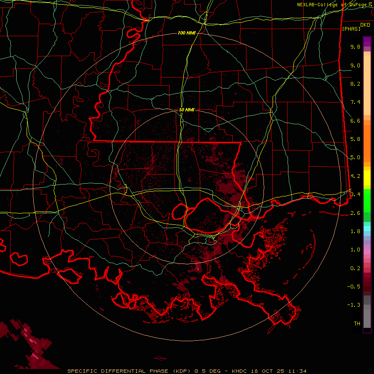Click the 9.8 value on the color scale

(x=355, y=47)
